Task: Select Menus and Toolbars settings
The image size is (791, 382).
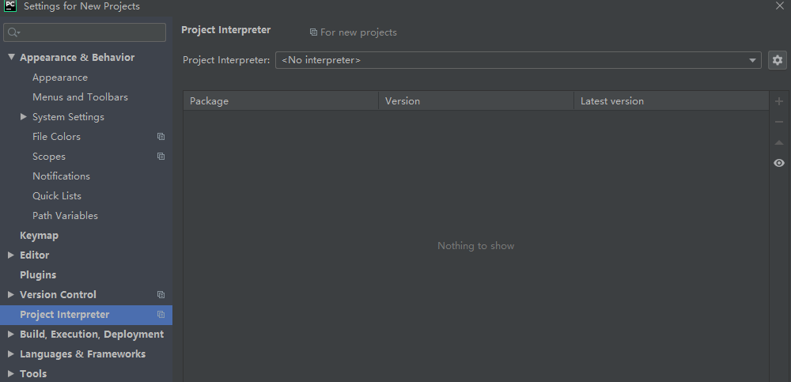Action: point(80,97)
